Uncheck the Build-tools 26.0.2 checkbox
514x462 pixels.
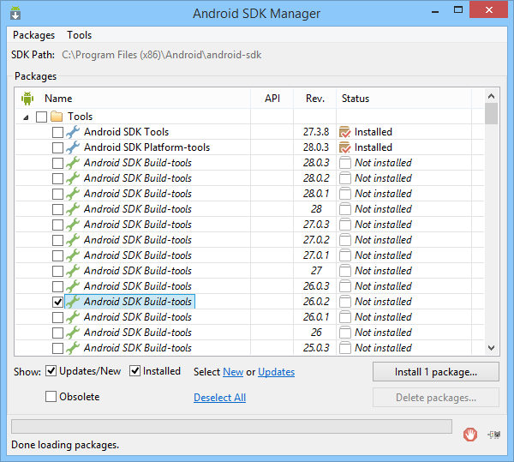point(57,302)
